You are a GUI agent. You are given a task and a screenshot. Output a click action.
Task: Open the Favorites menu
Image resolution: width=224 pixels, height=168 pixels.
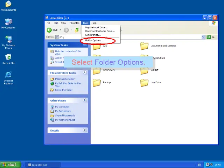click(74, 23)
